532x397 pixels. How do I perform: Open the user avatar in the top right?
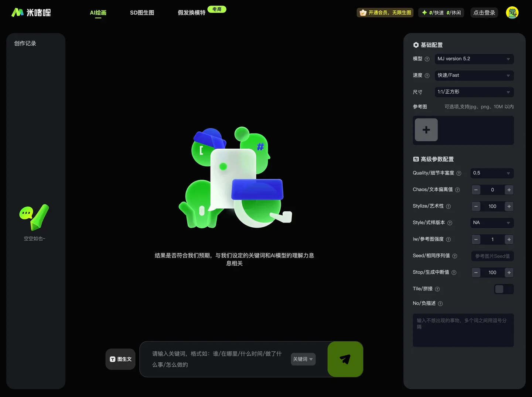pos(512,12)
